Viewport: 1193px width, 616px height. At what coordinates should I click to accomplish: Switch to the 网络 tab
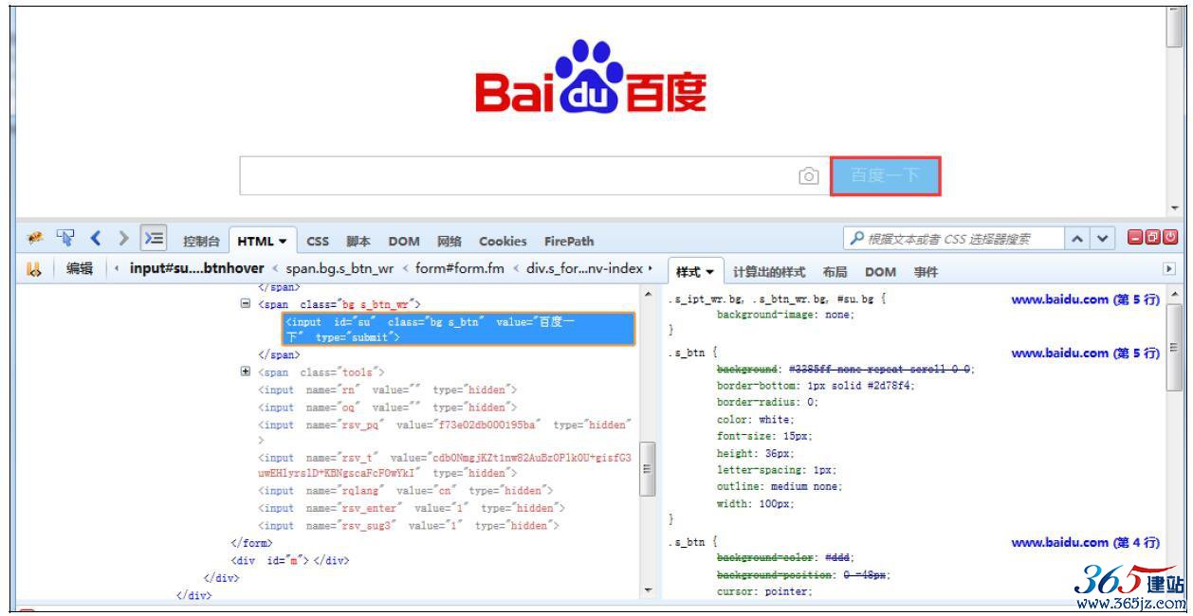pyautogui.click(x=449, y=242)
